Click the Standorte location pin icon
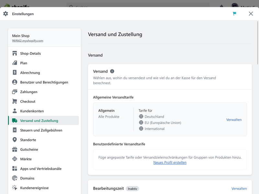This screenshot has height=194, width=259. point(15,140)
